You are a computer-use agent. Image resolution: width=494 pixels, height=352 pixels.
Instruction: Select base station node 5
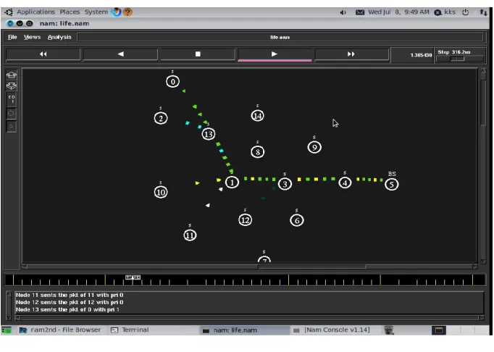392,185
